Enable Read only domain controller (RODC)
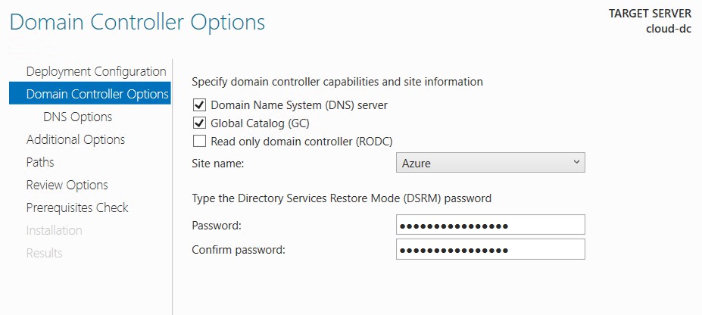This screenshot has width=702, height=315. (x=198, y=142)
